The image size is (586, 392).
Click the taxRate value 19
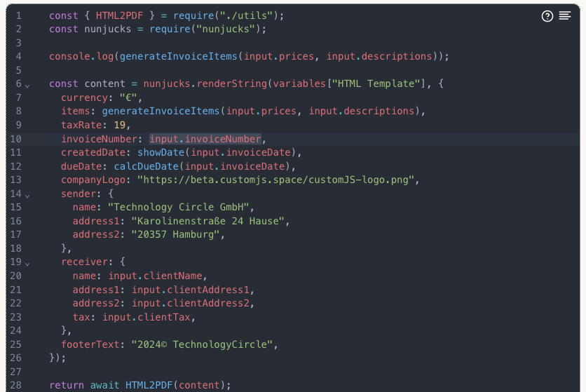pyautogui.click(x=120, y=125)
